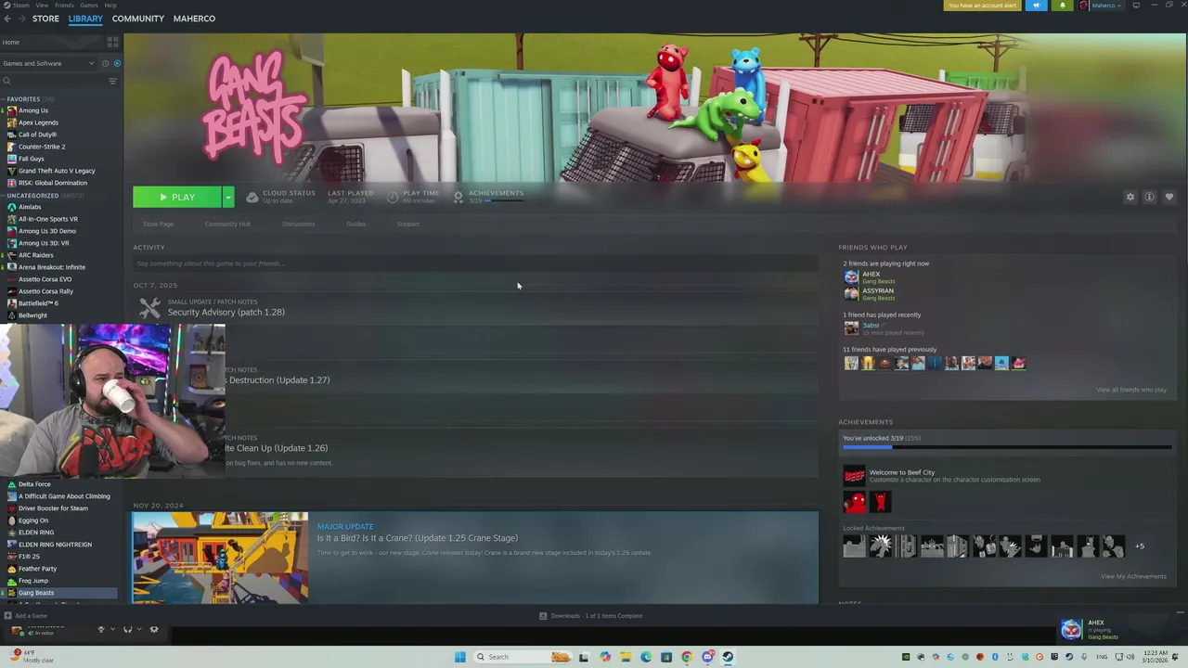Open Steam icon in Windows taskbar
This screenshot has width=1188, height=668.
coord(728,657)
